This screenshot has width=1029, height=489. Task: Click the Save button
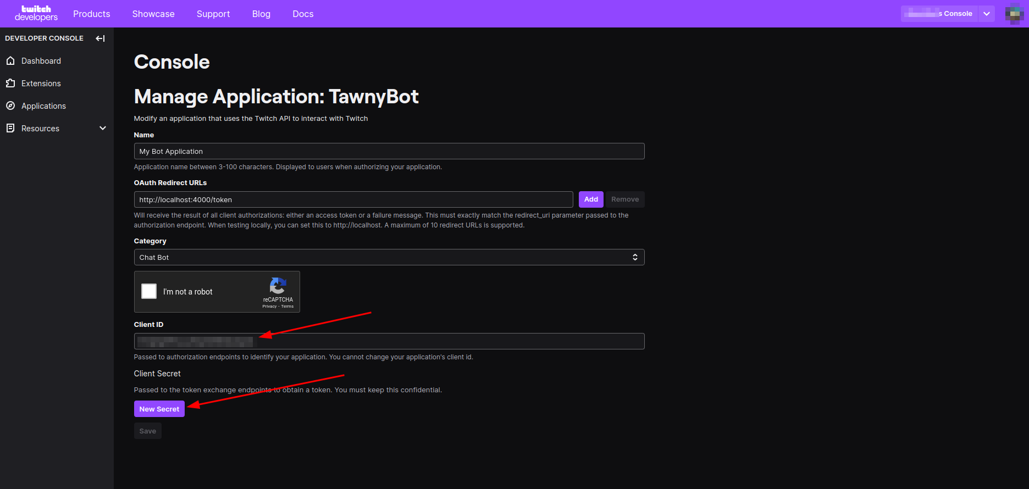pos(148,431)
